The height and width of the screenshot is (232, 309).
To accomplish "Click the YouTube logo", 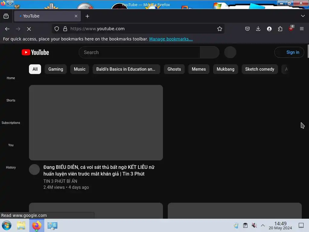I will coord(35,52).
